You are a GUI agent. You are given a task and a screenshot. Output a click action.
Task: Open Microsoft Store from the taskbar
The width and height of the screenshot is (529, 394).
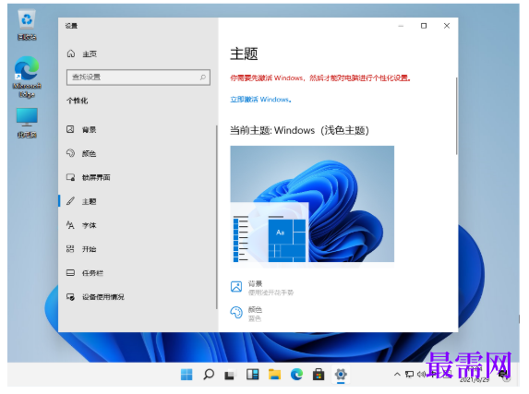click(x=319, y=375)
